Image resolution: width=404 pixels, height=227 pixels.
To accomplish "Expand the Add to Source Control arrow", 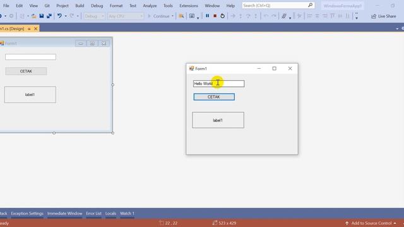I will click(x=395, y=223).
